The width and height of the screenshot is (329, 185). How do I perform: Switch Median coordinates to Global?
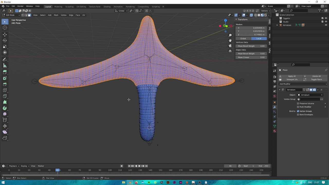coord(243,39)
